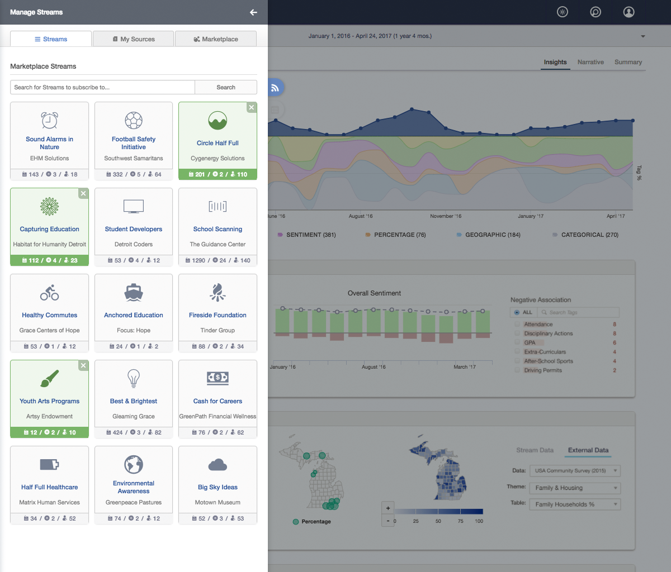The height and width of the screenshot is (572, 671).
Task: Click the soccer ball Football Safety Initiative icon
Action: point(134,120)
